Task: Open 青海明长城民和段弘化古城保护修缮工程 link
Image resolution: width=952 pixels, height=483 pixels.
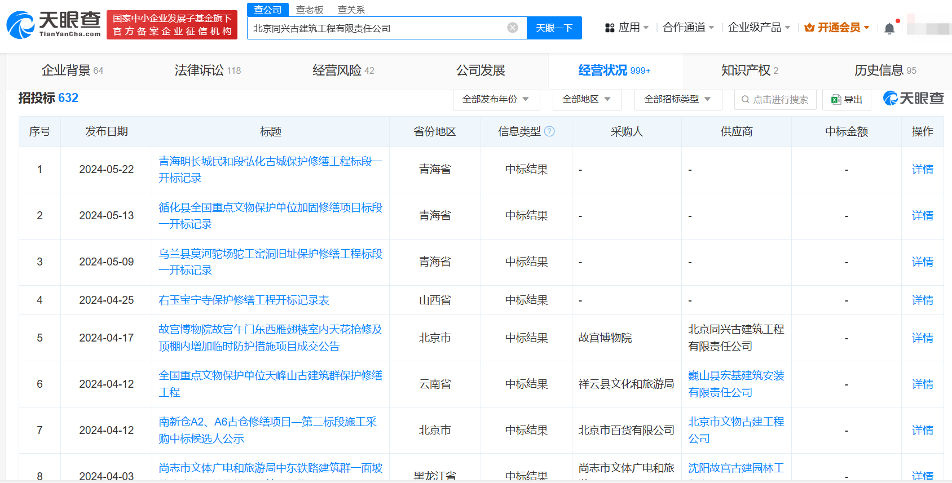Action: pos(271,170)
